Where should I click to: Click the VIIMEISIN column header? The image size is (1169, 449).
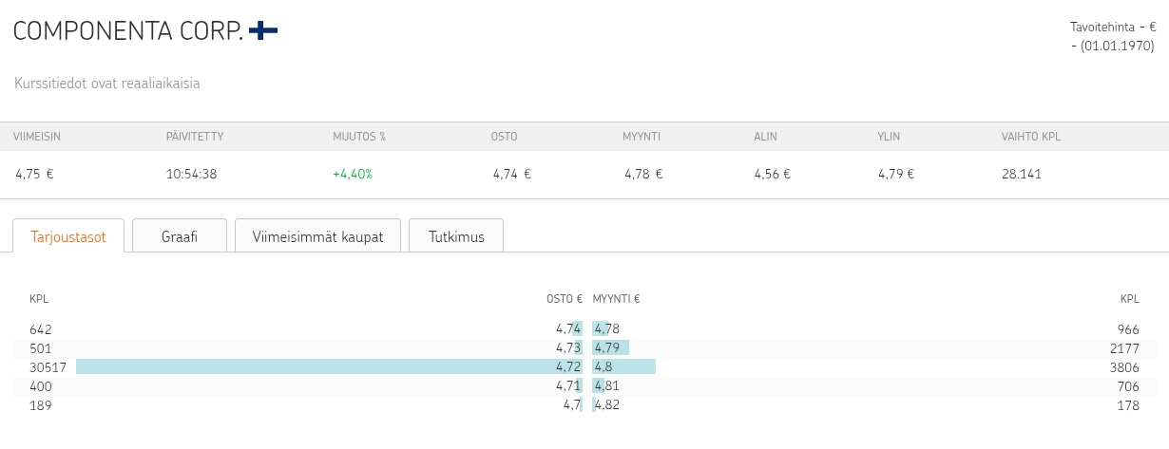coord(37,137)
